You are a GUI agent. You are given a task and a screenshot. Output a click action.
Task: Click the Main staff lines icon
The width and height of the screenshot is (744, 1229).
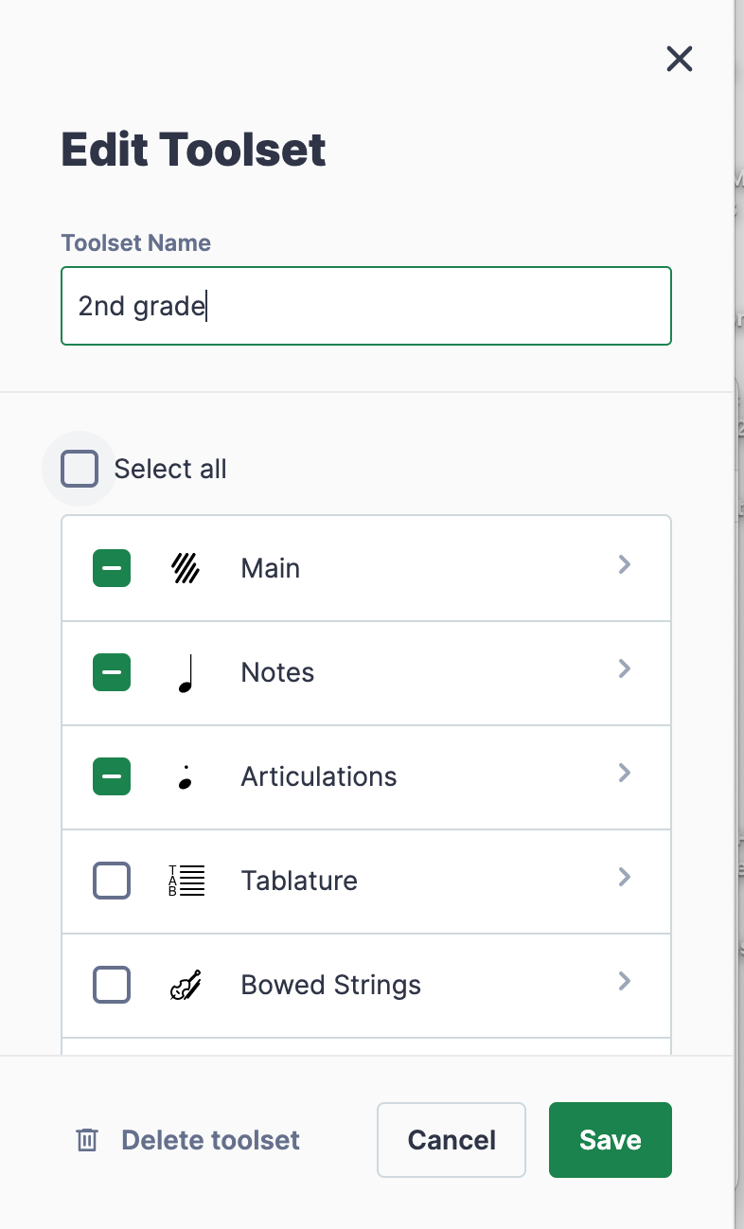[186, 568]
